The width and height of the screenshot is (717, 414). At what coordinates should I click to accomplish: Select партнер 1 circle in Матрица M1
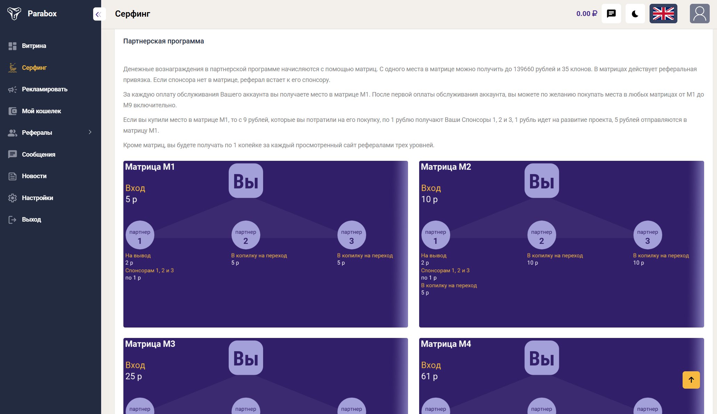140,235
